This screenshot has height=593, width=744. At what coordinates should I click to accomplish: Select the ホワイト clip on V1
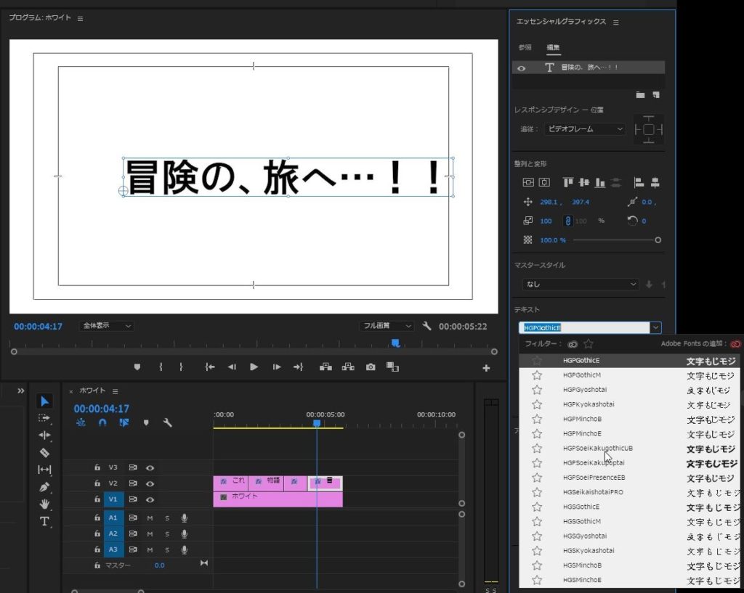(x=278, y=499)
